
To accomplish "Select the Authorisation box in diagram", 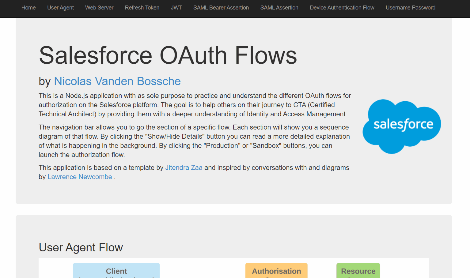I will point(276,271).
